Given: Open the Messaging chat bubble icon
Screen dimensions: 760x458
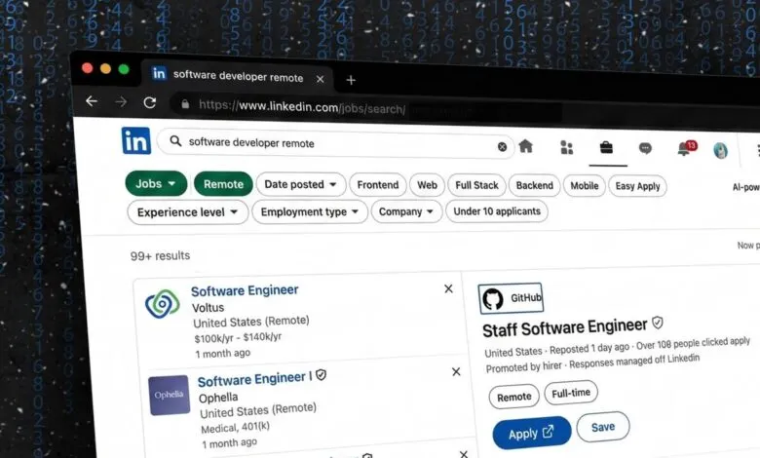Looking at the screenshot, I should (645, 148).
